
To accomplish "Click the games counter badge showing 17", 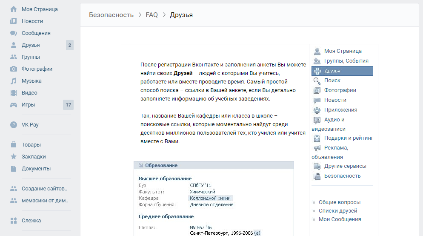I will [x=68, y=105].
